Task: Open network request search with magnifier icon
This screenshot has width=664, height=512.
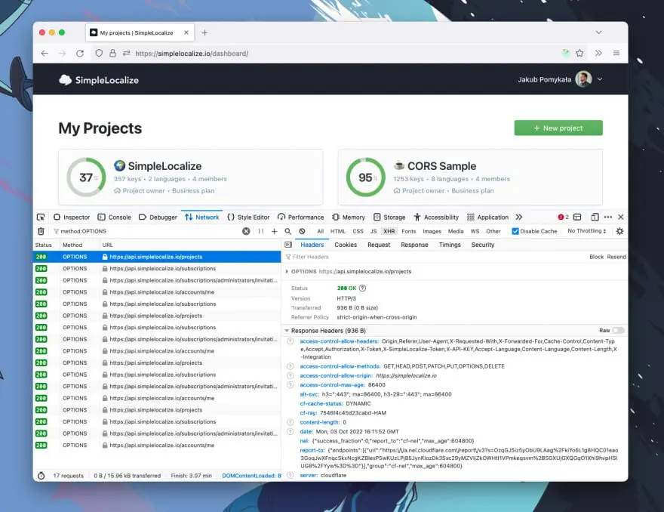Action: click(x=288, y=231)
